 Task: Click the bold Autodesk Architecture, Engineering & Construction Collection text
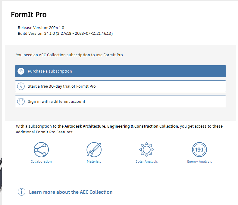click(x=121, y=126)
